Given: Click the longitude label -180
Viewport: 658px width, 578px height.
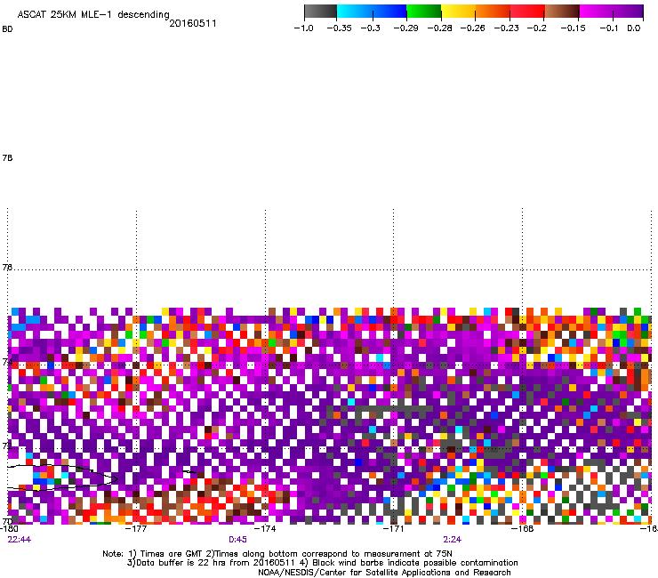Looking at the screenshot, I should (x=9, y=528).
